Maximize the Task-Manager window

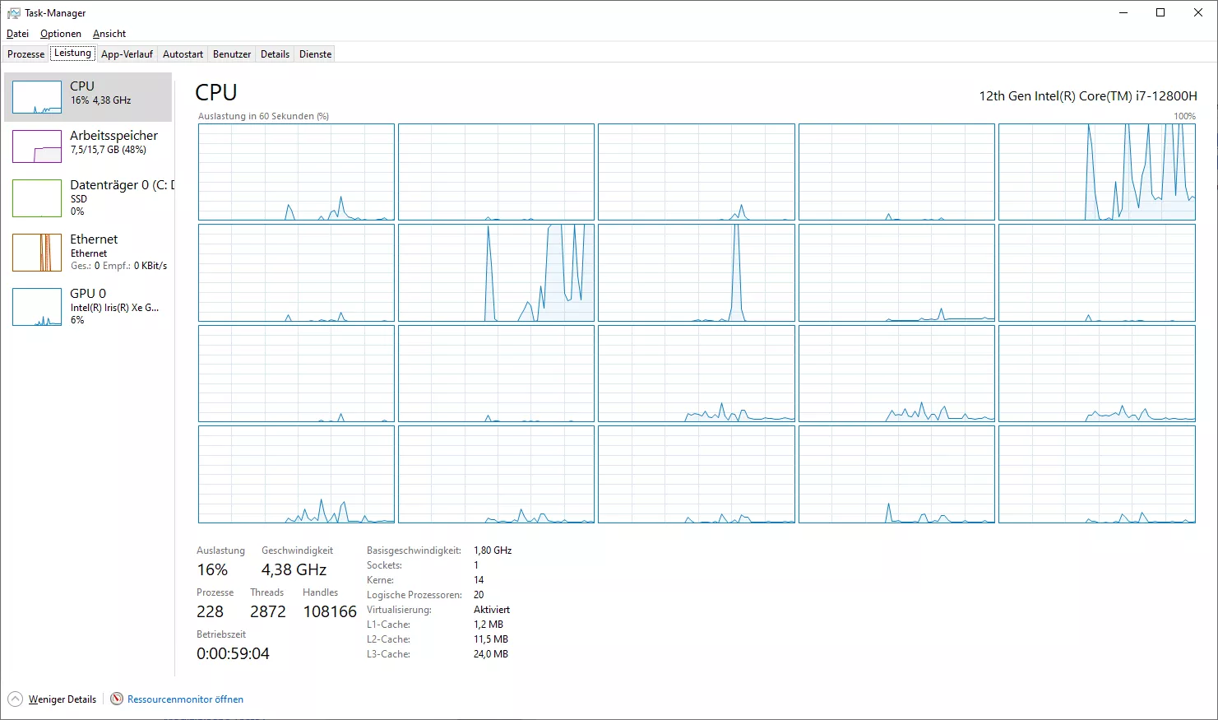click(x=1160, y=12)
